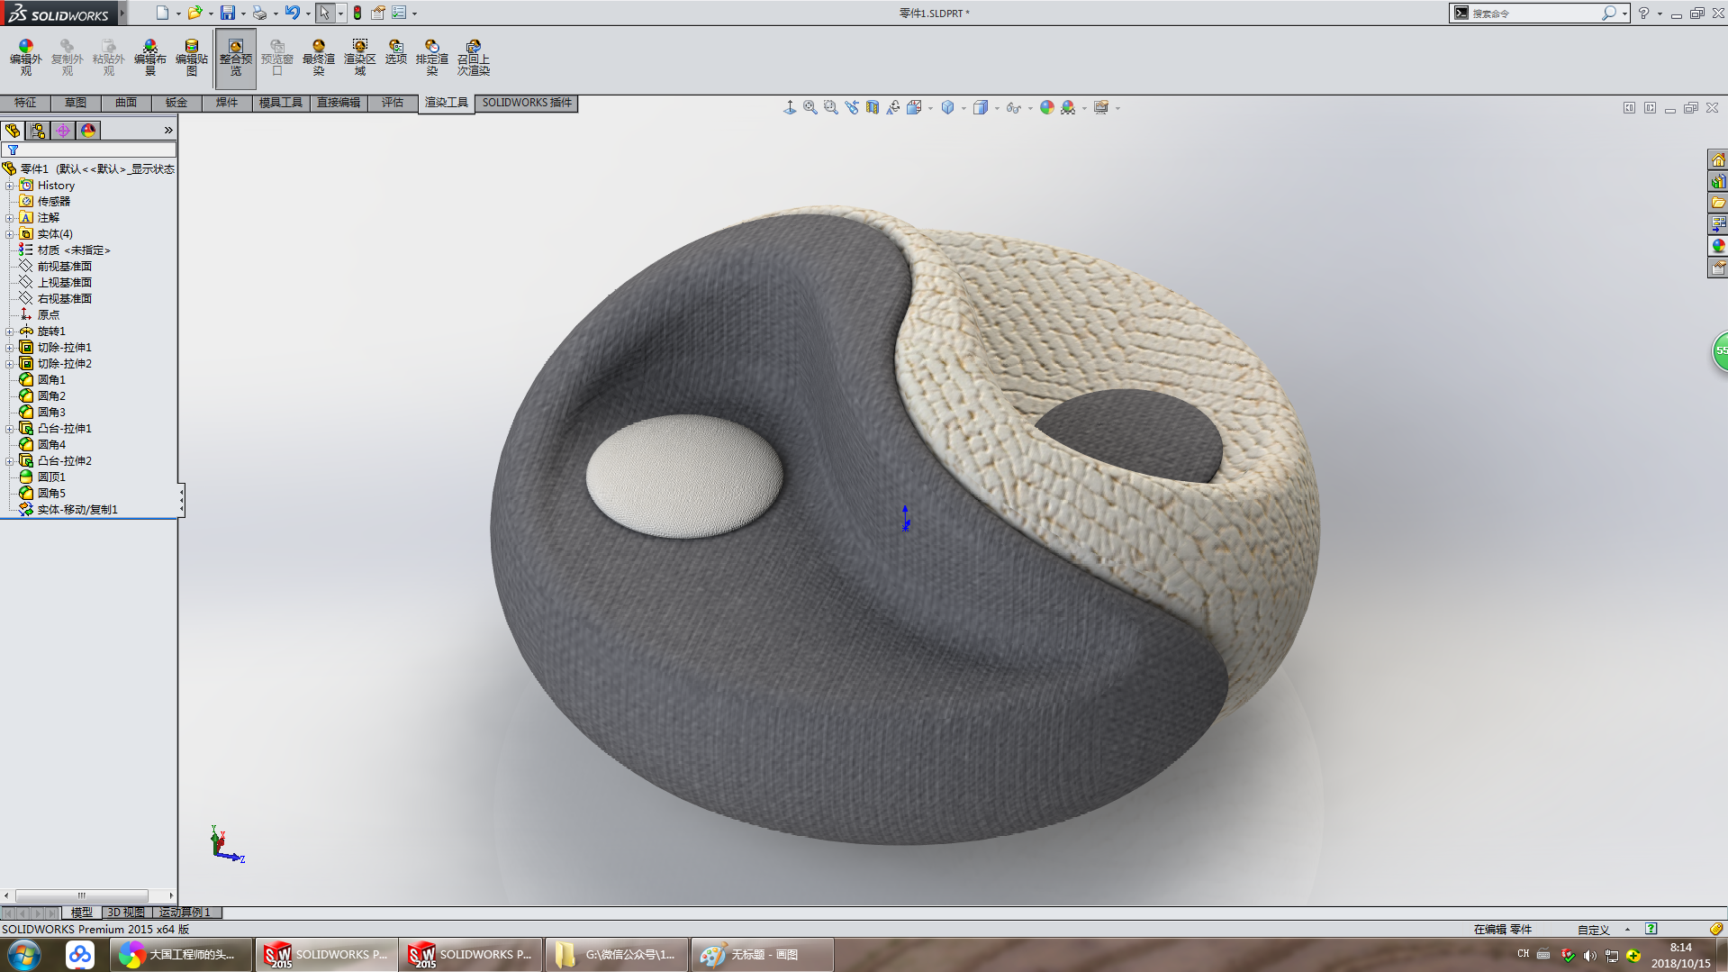Expand the 切除-拉伸1 feature
The width and height of the screenshot is (1728, 972).
(x=10, y=348)
